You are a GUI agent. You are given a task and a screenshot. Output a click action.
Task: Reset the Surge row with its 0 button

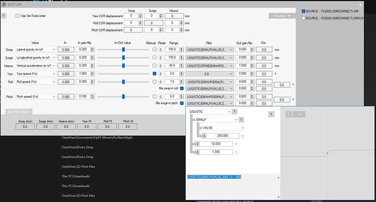(160, 58)
